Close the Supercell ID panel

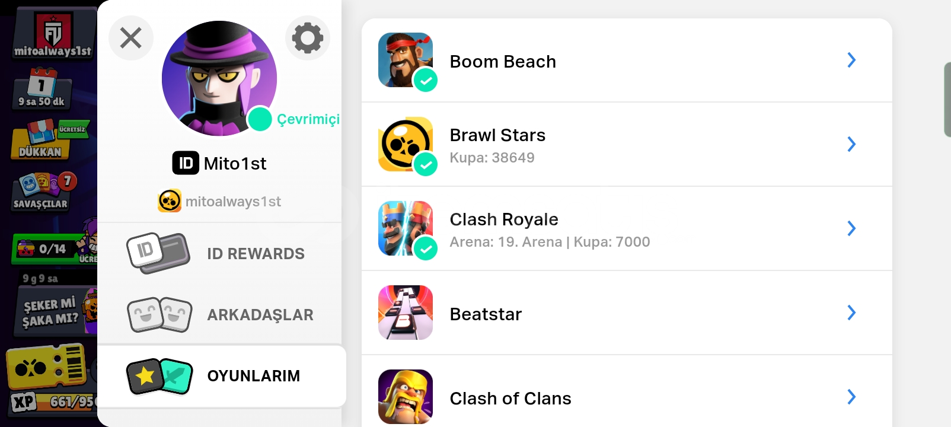[x=131, y=39]
